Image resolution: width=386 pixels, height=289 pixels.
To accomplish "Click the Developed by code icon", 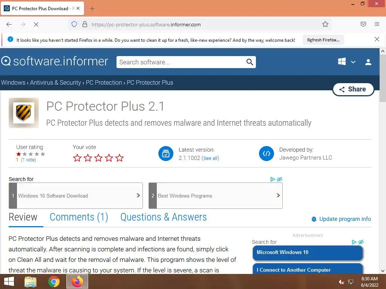I will tap(267, 154).
